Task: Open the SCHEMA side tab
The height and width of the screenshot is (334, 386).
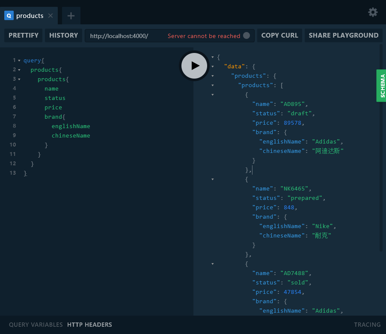Action: point(382,86)
